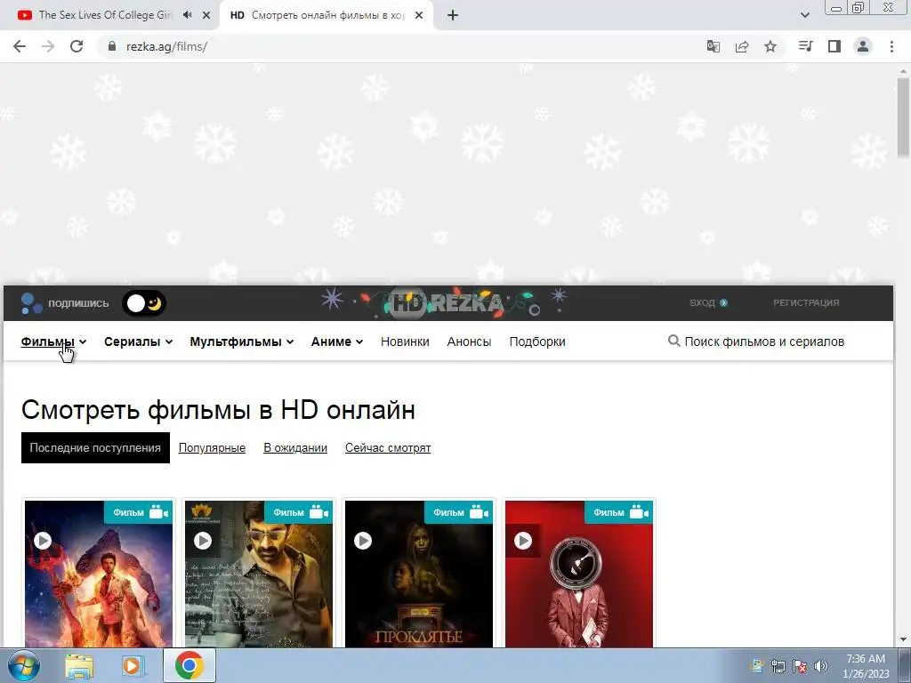Screen dimensions: 911x683
Task: Open the Подборки menu item
Action: click(x=537, y=341)
